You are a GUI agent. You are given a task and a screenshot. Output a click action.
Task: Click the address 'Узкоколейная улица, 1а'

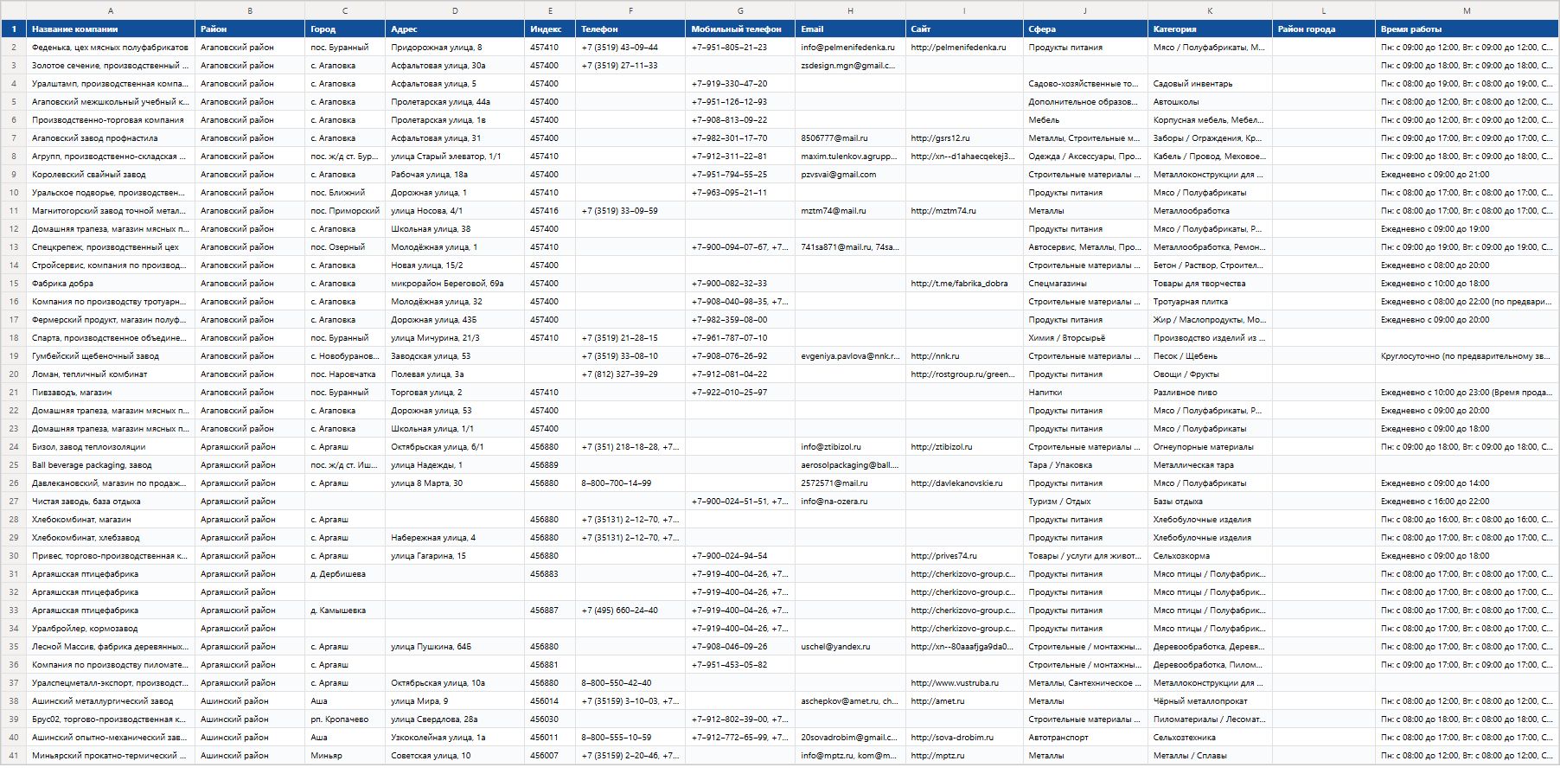[455, 738]
